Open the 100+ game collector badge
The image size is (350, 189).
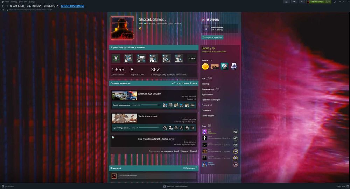[x=215, y=66]
